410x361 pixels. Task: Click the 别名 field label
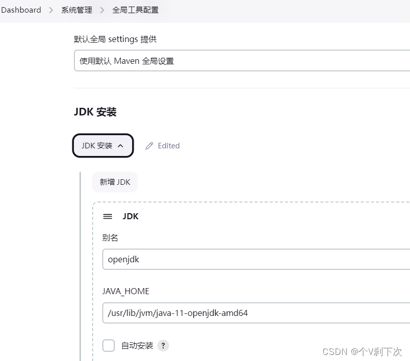click(x=110, y=237)
